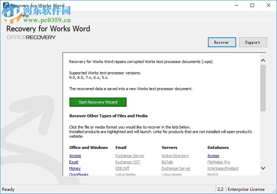Click 'Recover Other Types of Files and Media' heading
Viewport: 277px width, 194px height.
pos(109,116)
